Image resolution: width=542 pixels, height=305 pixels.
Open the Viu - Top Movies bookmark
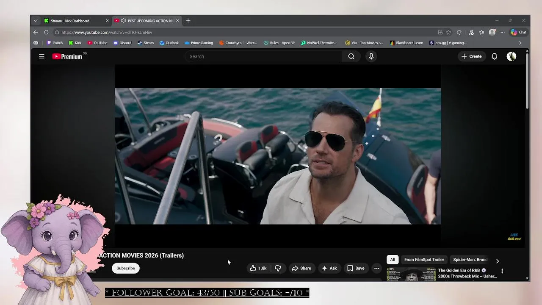[x=364, y=43]
